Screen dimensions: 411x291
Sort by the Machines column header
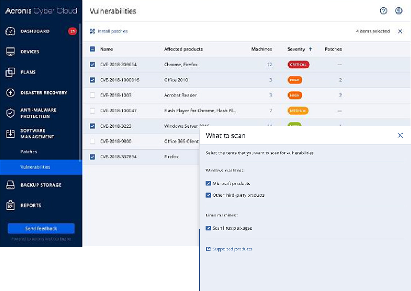click(x=261, y=49)
